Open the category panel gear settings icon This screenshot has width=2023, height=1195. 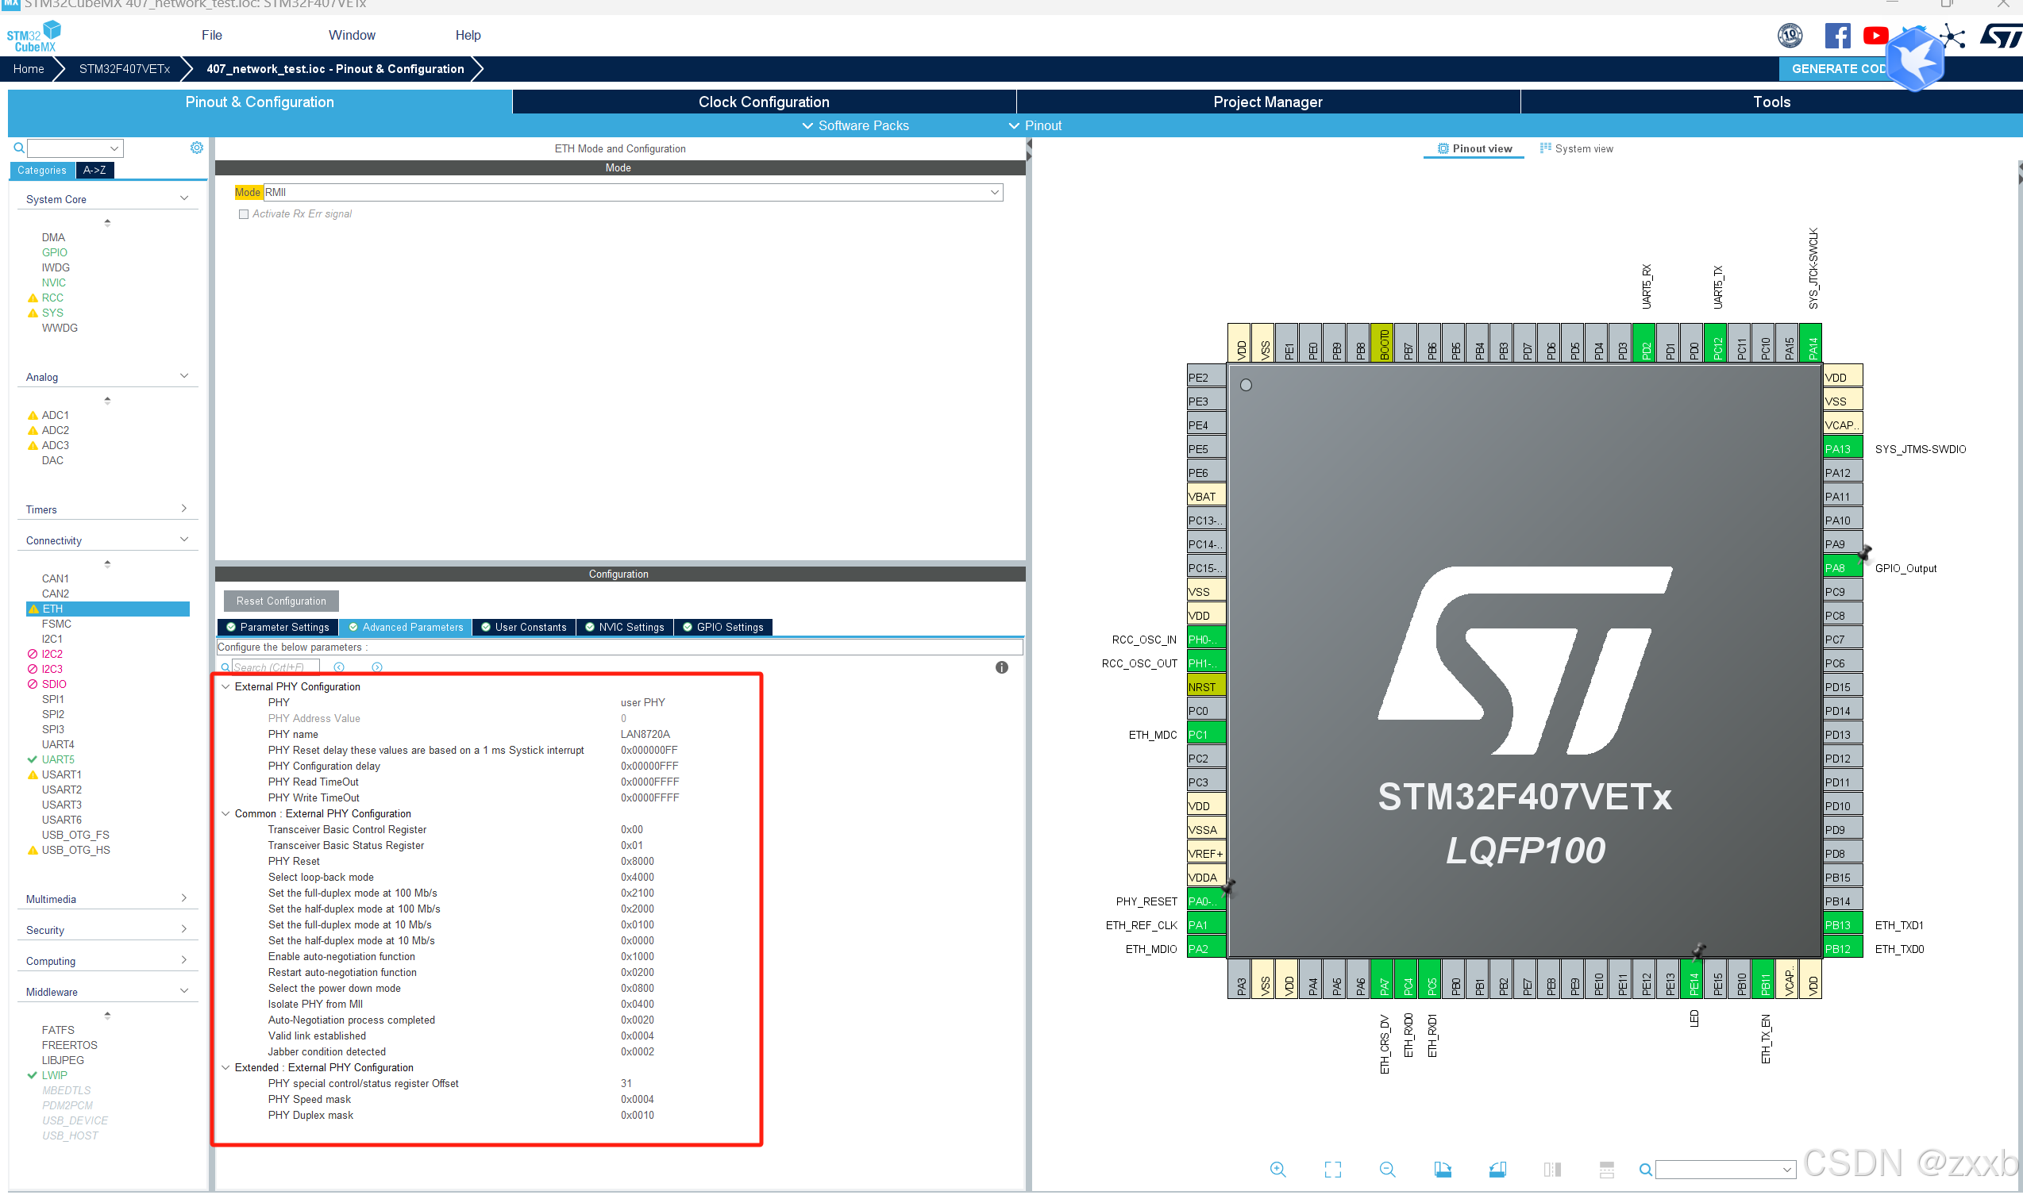[x=197, y=148]
